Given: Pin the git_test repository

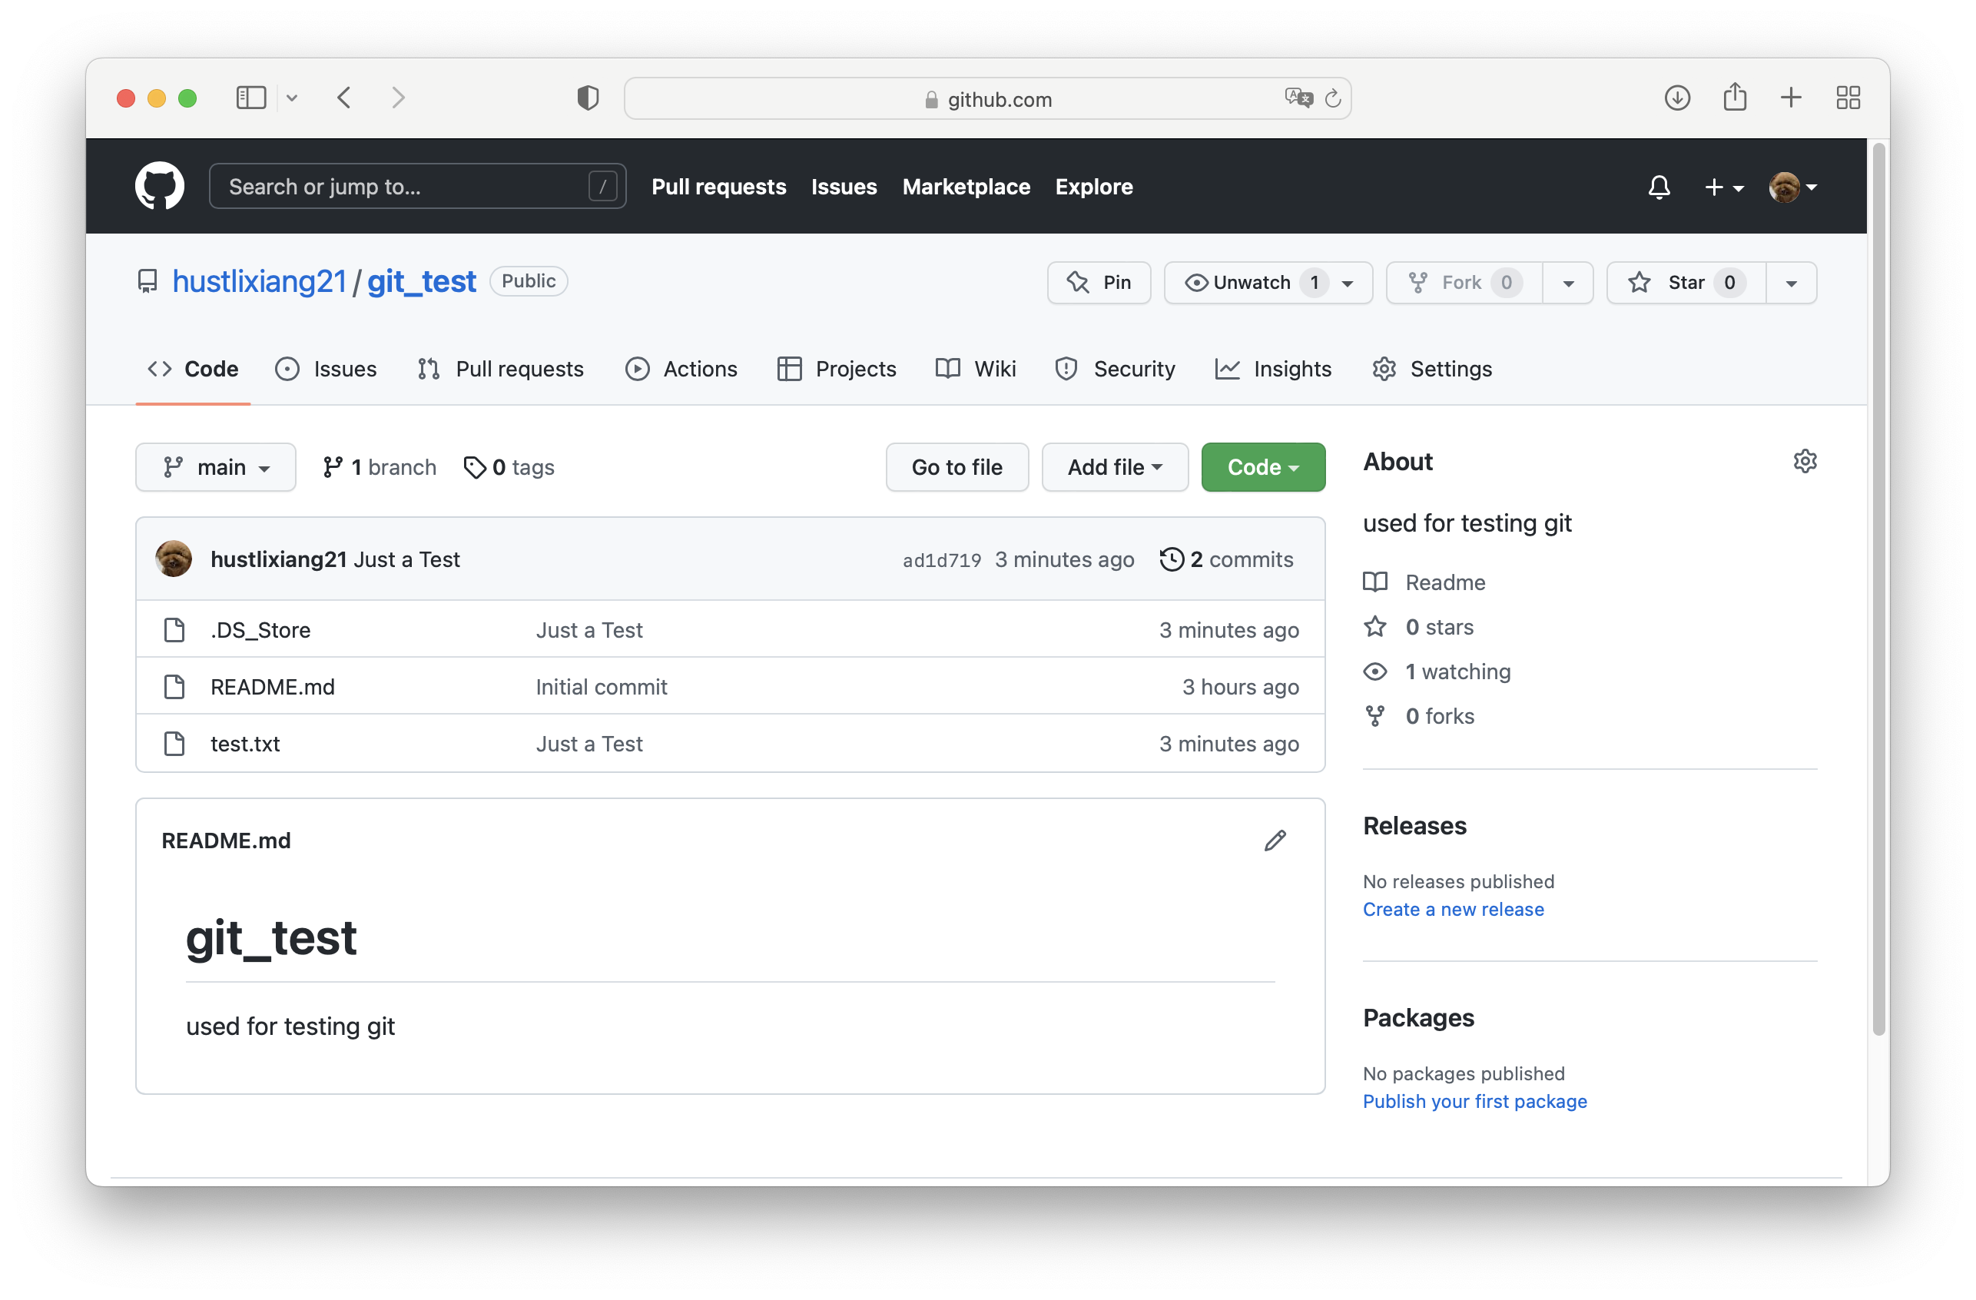Looking at the screenshot, I should tap(1099, 283).
